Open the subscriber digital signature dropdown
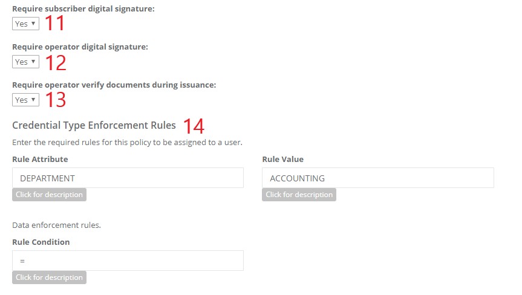 coord(25,24)
